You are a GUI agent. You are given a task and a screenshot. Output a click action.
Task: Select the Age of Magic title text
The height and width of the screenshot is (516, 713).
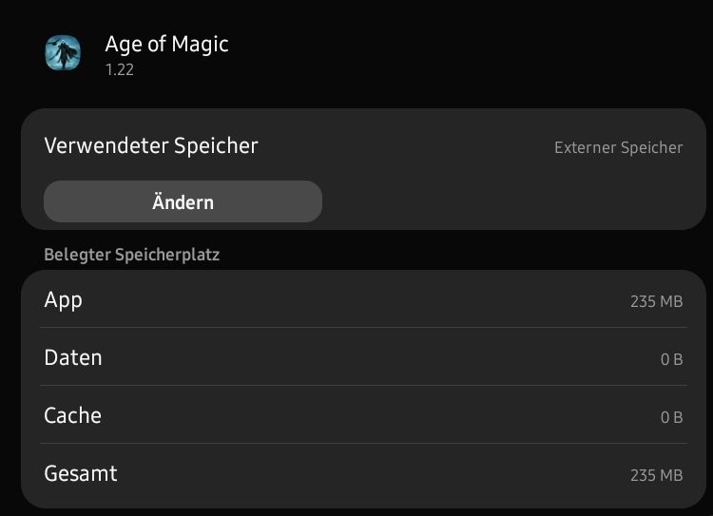(x=166, y=45)
